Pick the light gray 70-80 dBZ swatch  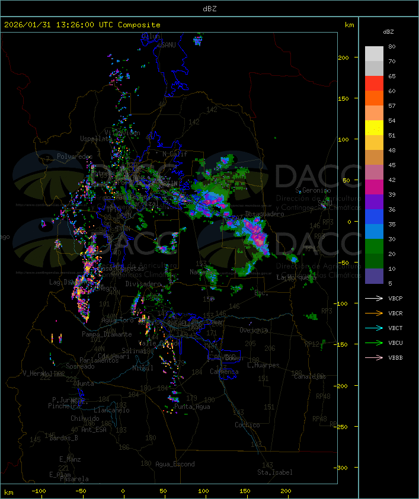[x=374, y=54]
